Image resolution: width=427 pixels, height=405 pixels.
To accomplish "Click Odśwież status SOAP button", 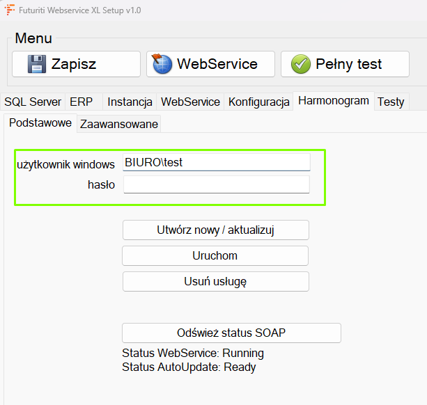I will click(231, 333).
